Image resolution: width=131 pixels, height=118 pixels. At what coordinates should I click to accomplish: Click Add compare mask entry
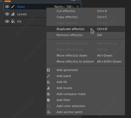click(86, 94)
